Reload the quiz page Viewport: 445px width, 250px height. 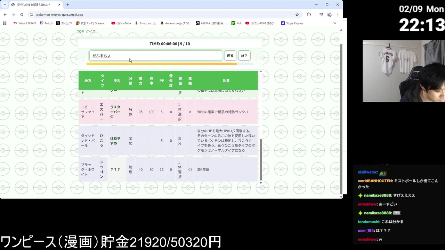coord(22,15)
